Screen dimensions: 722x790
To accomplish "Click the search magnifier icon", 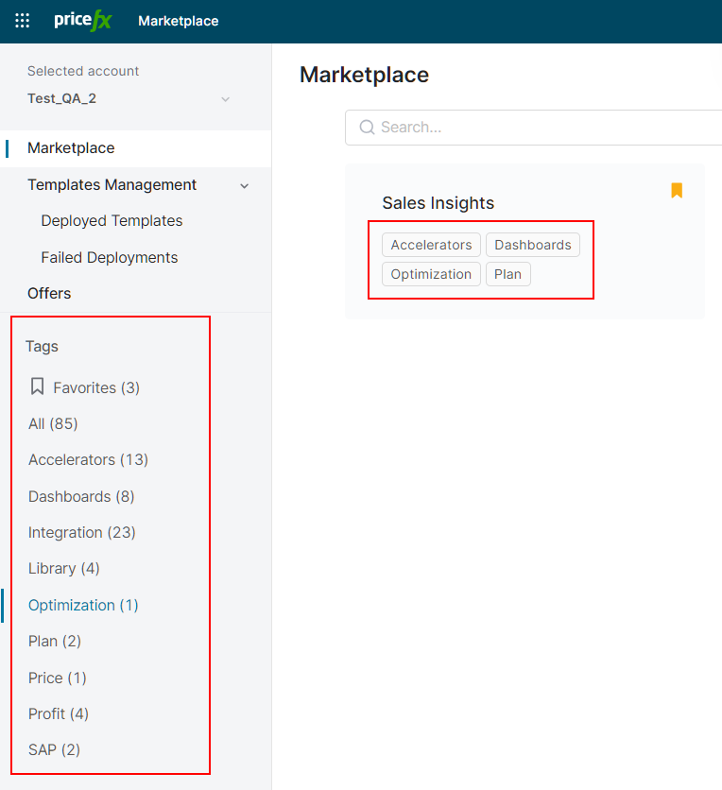I will click(367, 128).
